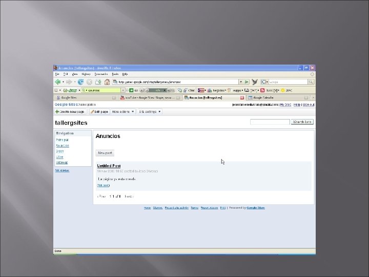This screenshot has width=369, height=277.
Task: Click the green Back arrow button
Action: coord(57,82)
